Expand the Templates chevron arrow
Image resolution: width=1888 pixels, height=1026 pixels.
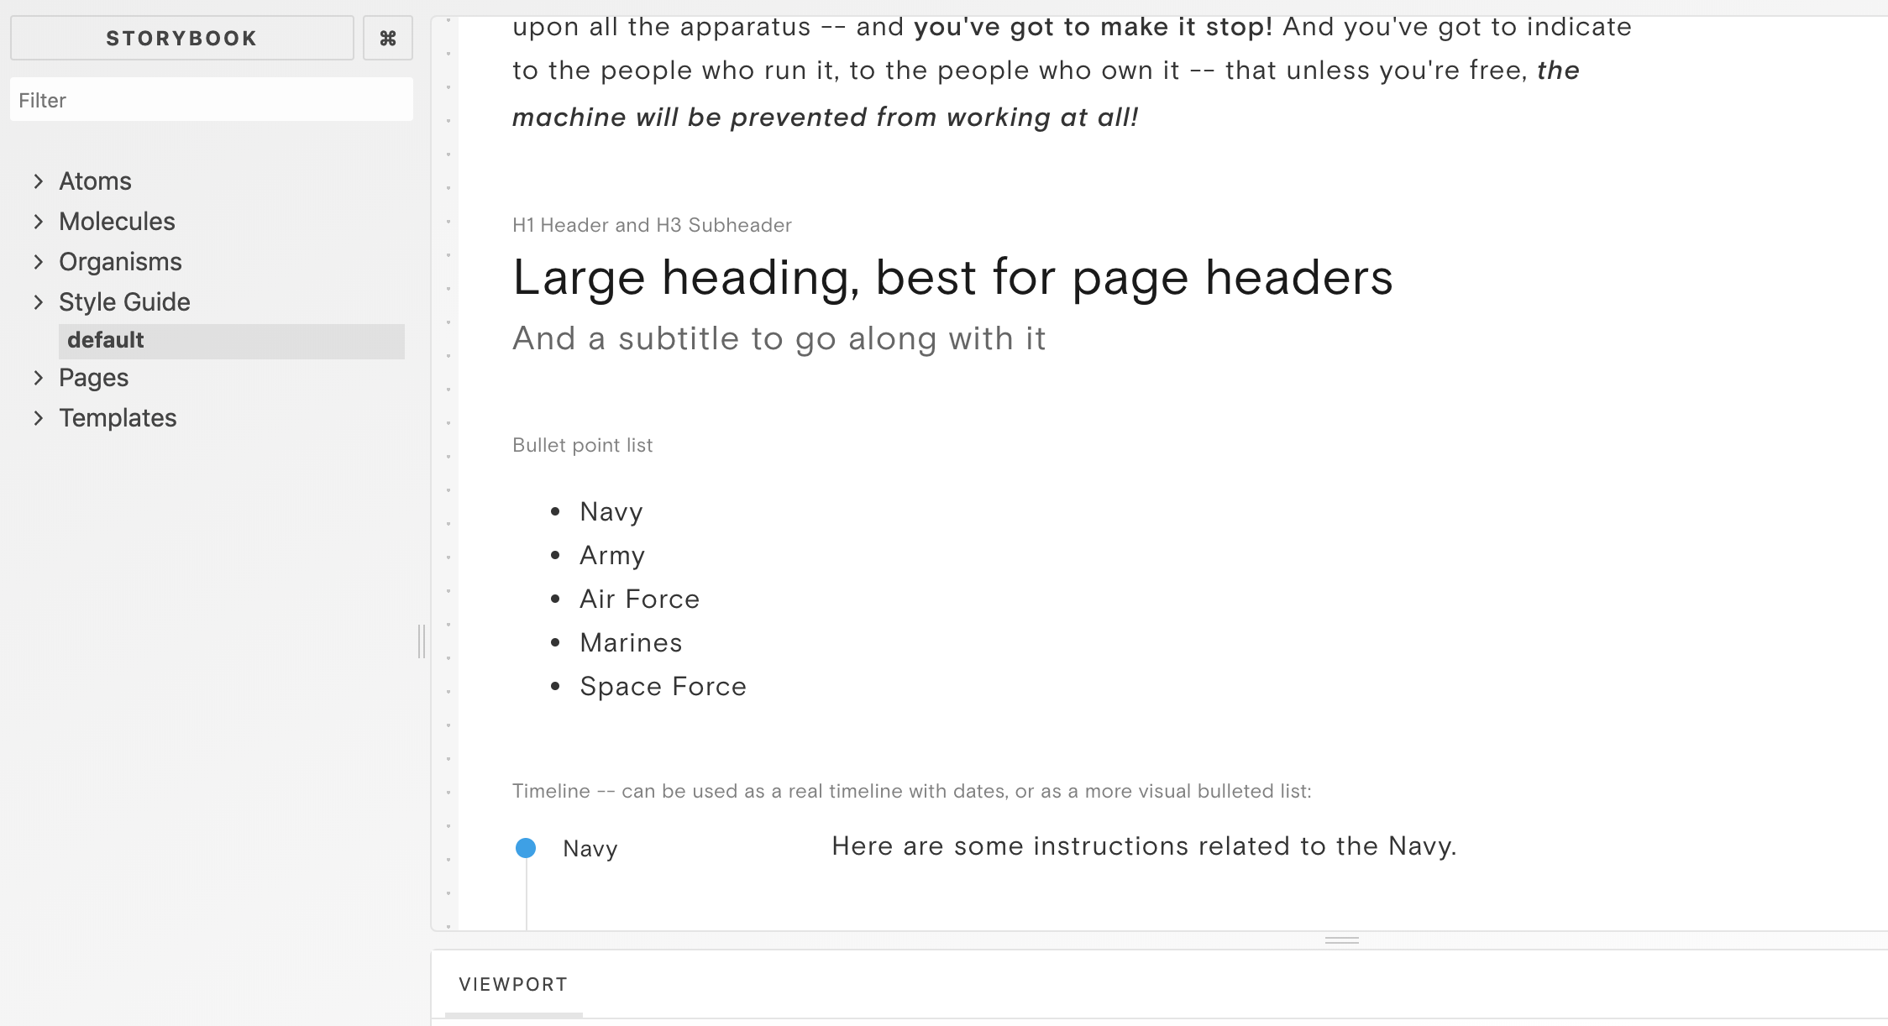tap(38, 418)
